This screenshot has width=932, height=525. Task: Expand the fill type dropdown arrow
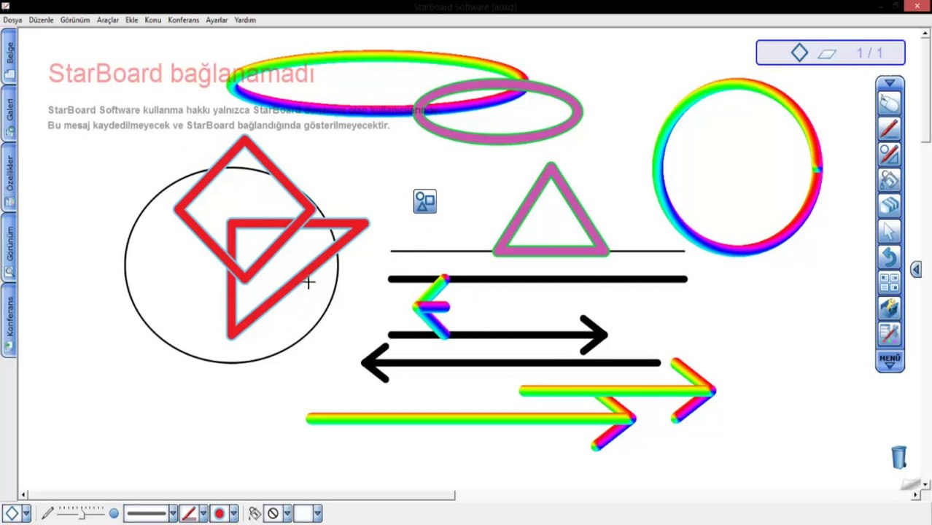(x=287, y=513)
